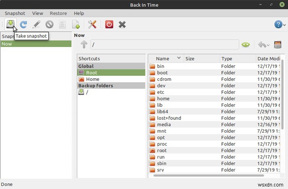Screen dimensions: 288x189
Task: Toggle hidden files with the eye icon
Action: tap(246, 44)
